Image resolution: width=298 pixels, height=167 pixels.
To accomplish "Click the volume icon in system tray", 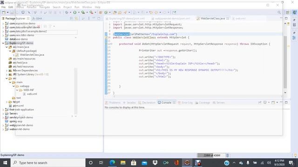I will tap(269, 163).
